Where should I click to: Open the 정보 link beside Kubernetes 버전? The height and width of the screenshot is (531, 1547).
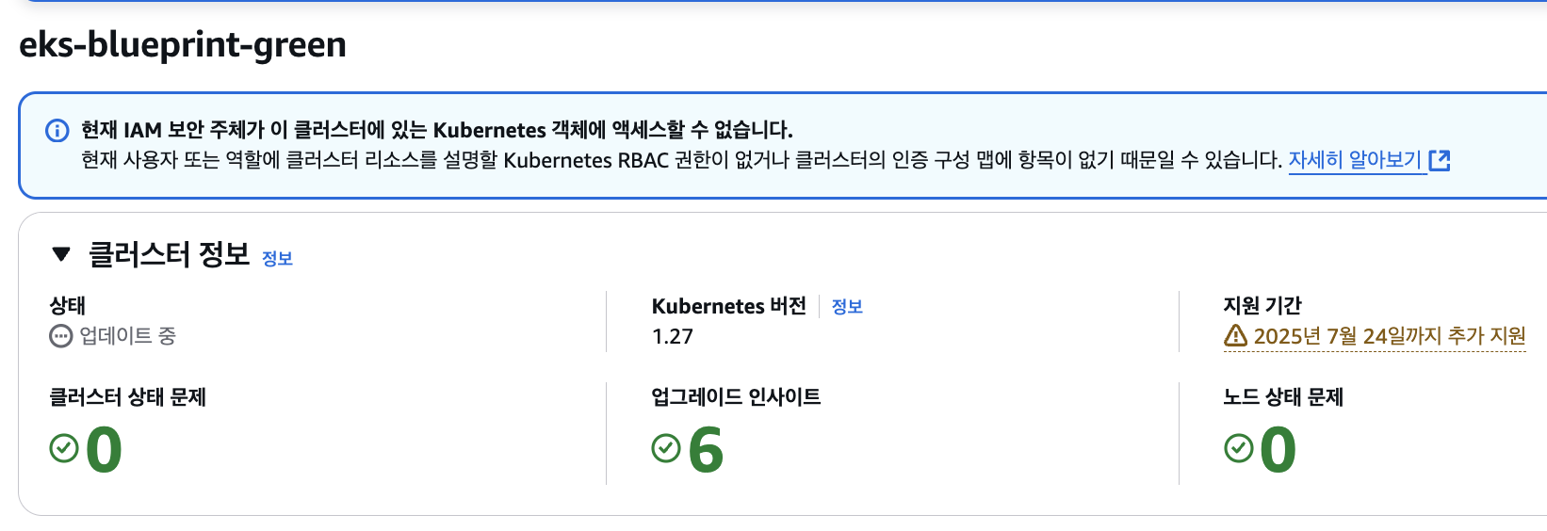(847, 307)
